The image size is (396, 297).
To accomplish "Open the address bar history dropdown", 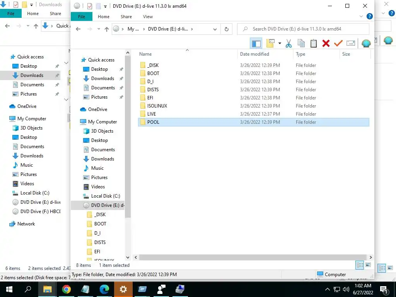I will point(215,29).
